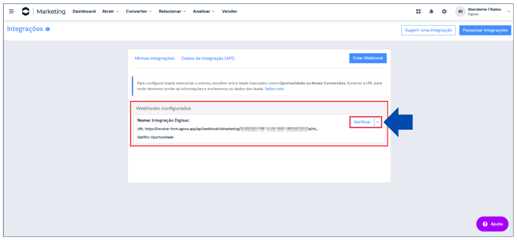
Task: Click the AI user avatar
Action: coord(460,11)
